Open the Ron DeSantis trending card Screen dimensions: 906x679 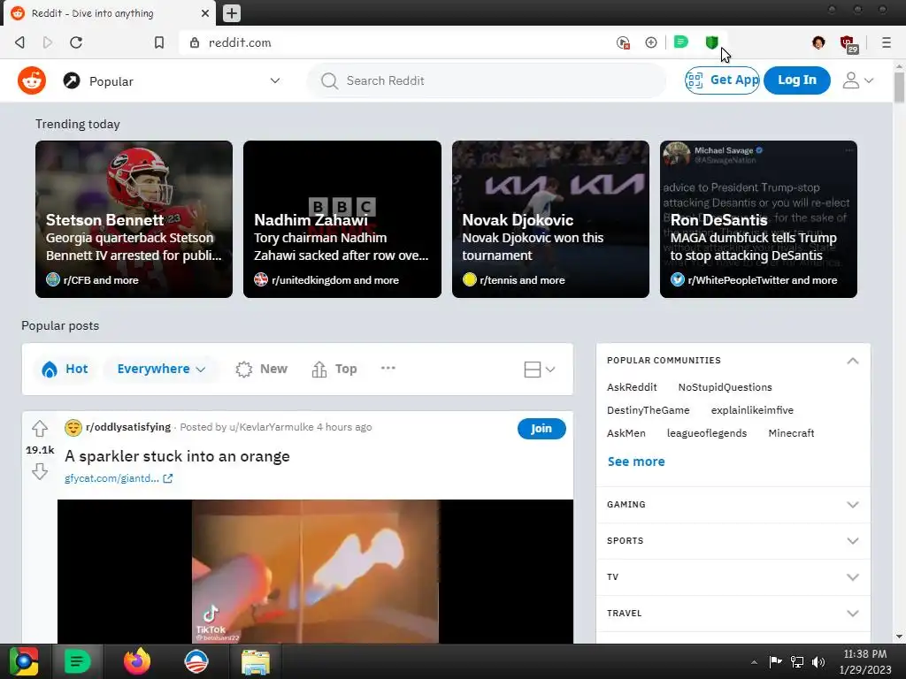point(758,219)
